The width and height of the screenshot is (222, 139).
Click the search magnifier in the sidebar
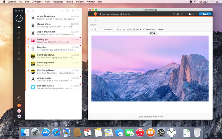[19, 48]
